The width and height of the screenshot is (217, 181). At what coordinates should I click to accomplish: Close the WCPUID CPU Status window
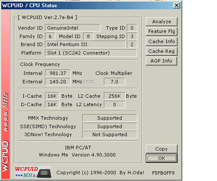click(177, 5)
